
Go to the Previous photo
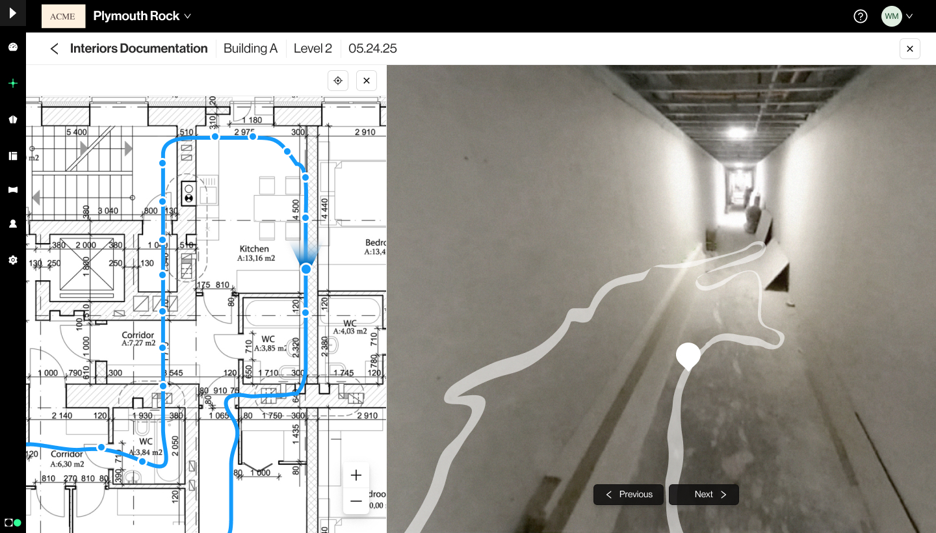(629, 495)
